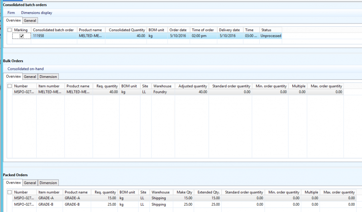The image size is (362, 212).
Task: Click the Status column header
Action: point(271,30)
